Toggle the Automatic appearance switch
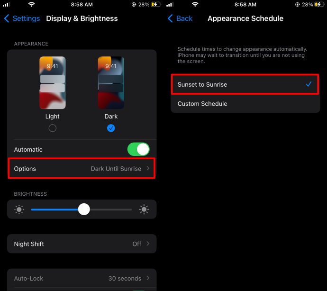 [138, 149]
